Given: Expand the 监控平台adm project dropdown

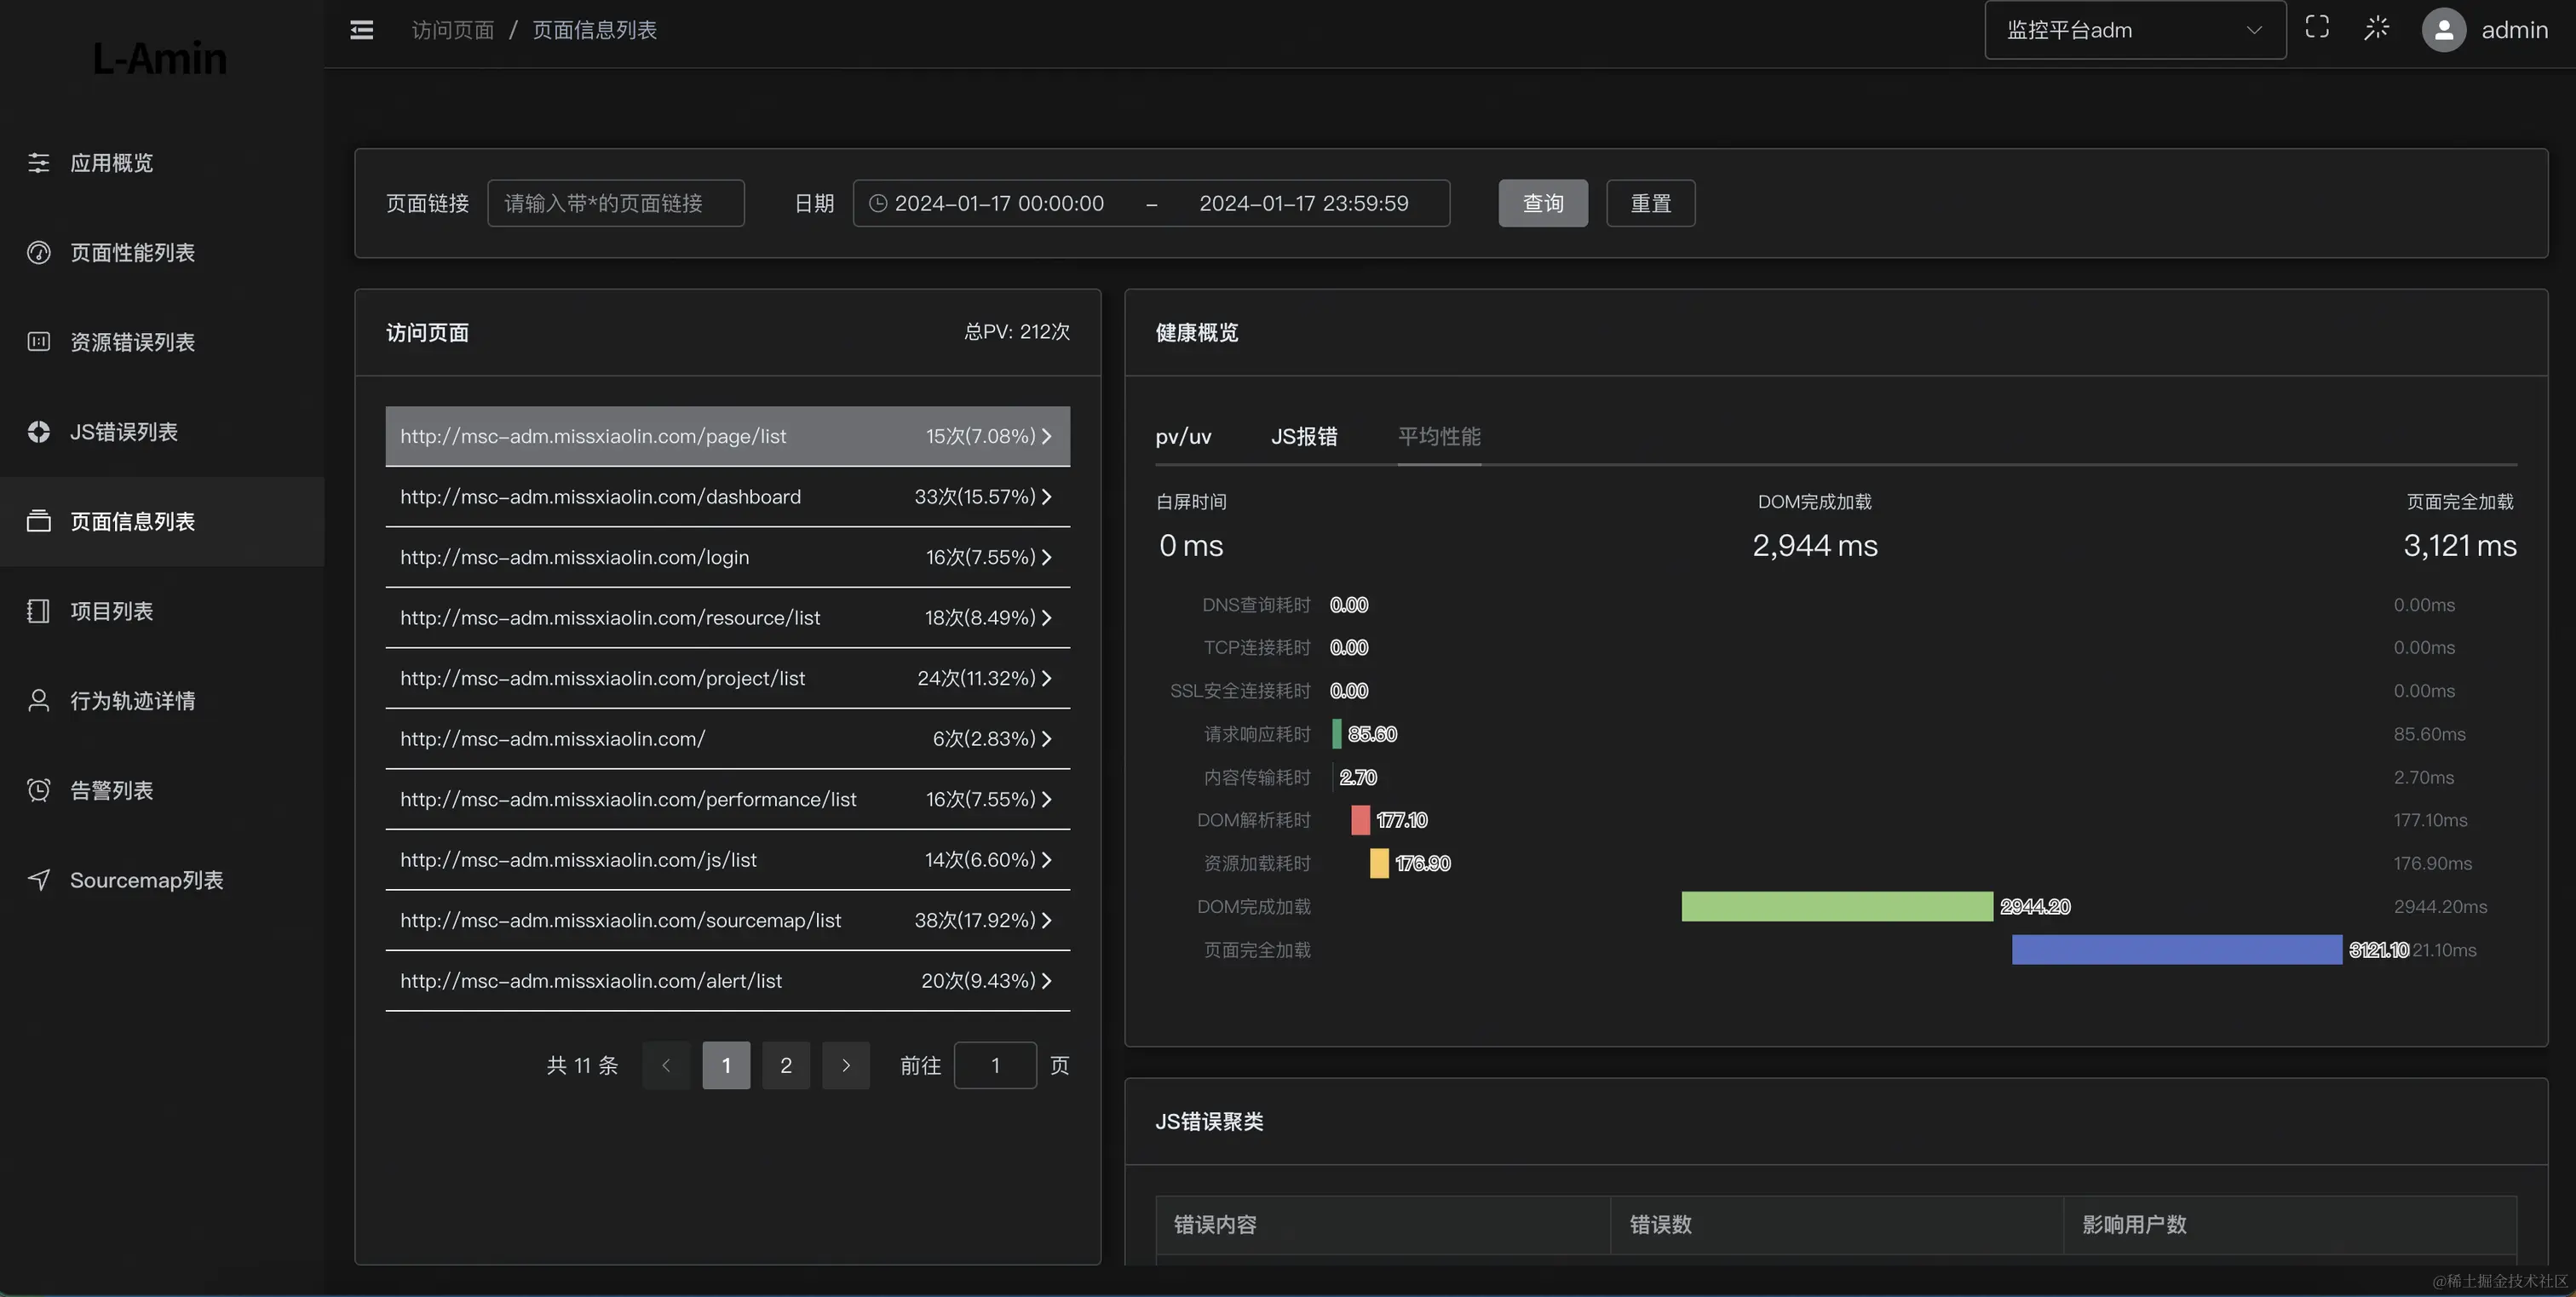Looking at the screenshot, I should 2134,30.
